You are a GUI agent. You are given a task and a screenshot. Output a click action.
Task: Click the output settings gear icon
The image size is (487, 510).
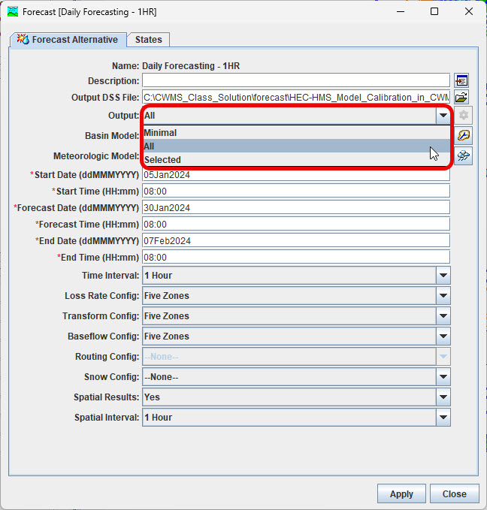(464, 116)
